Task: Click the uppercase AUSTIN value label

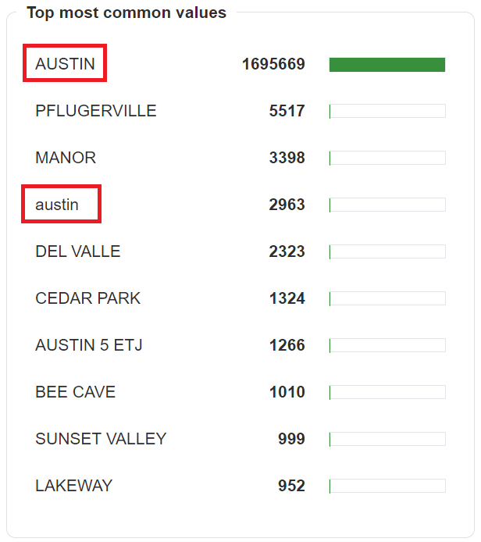Action: tap(65, 64)
